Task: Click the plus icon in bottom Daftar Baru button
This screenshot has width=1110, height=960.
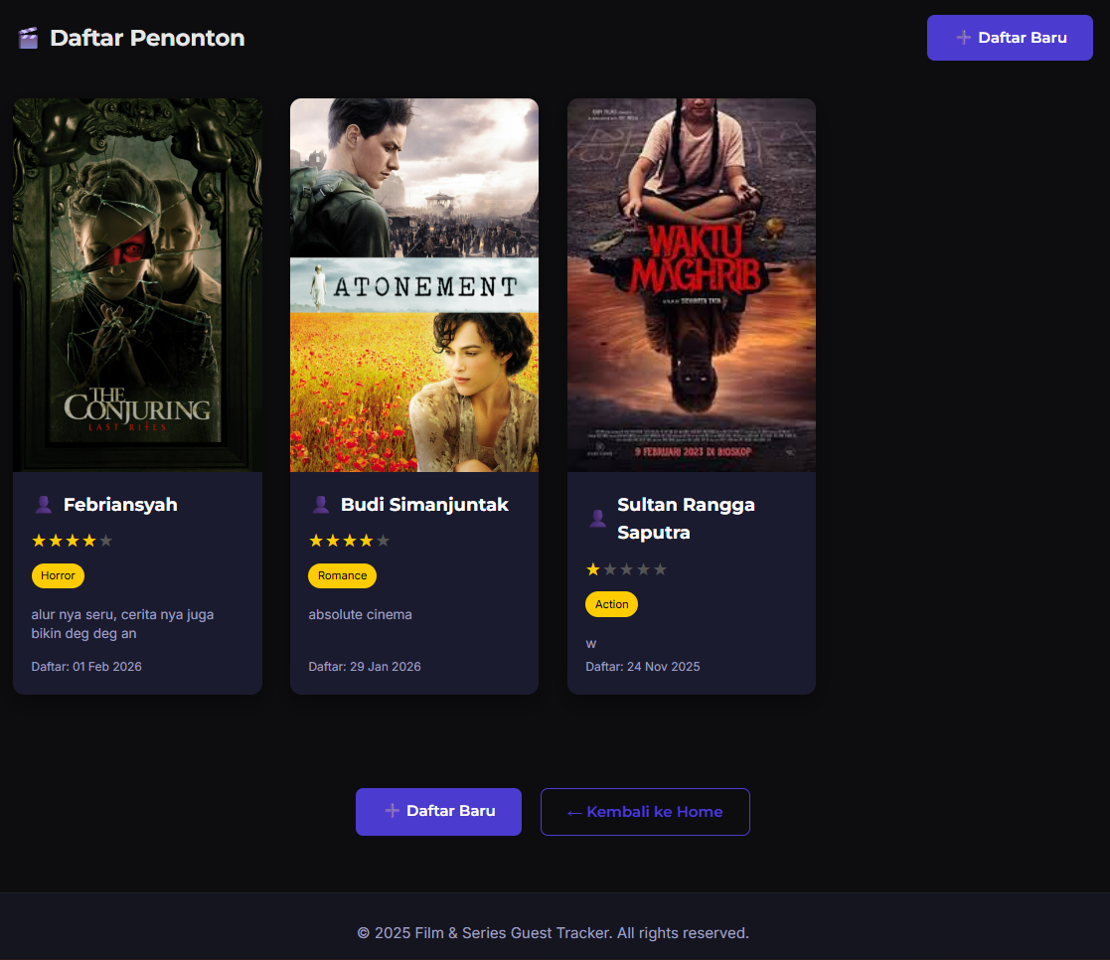Action: [393, 811]
